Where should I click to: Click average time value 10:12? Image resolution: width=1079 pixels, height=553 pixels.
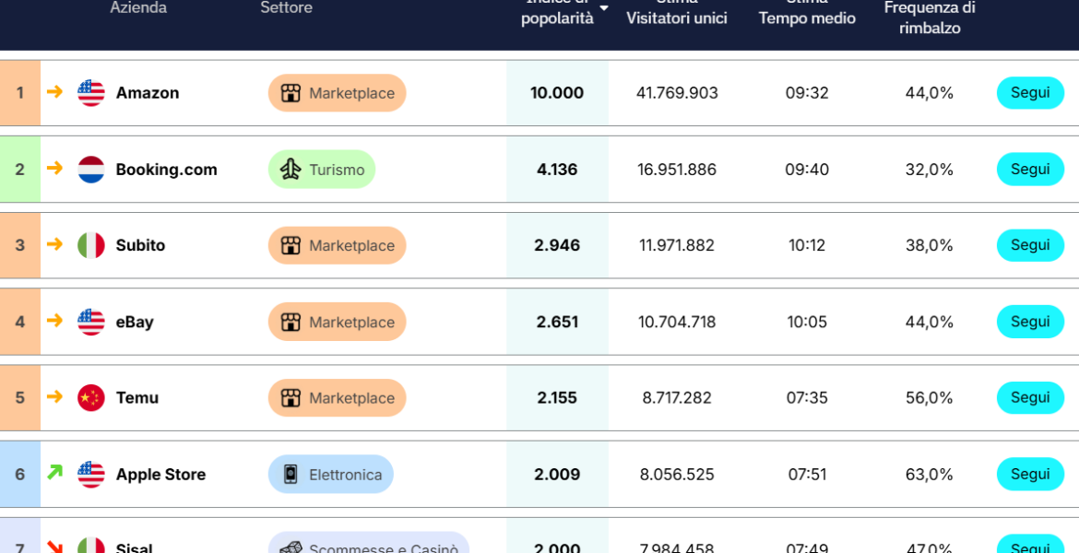tap(807, 245)
